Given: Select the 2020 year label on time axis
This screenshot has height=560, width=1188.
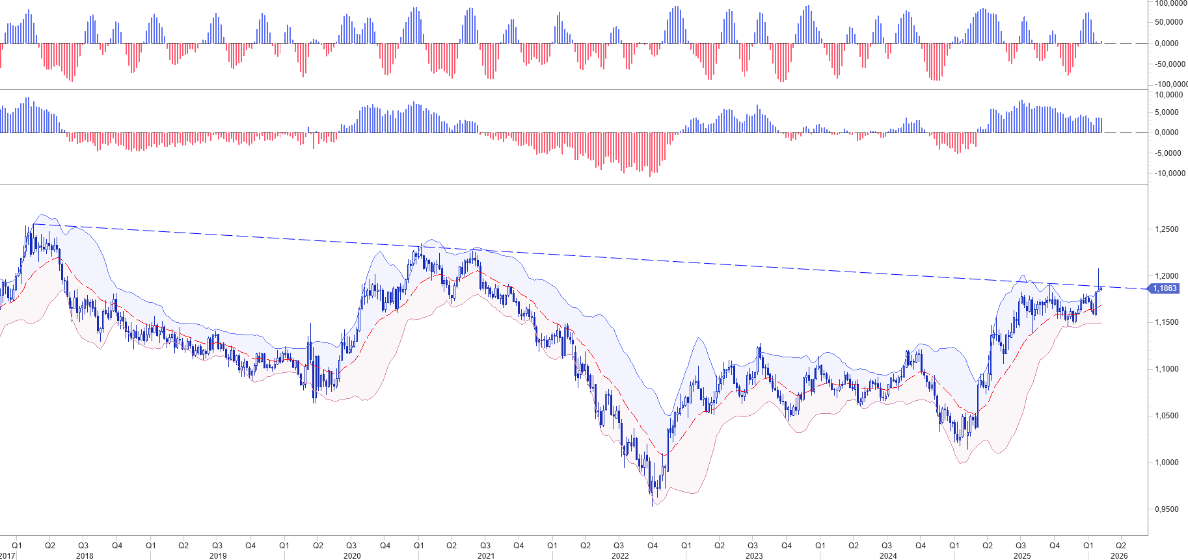Looking at the screenshot, I should 352,555.
